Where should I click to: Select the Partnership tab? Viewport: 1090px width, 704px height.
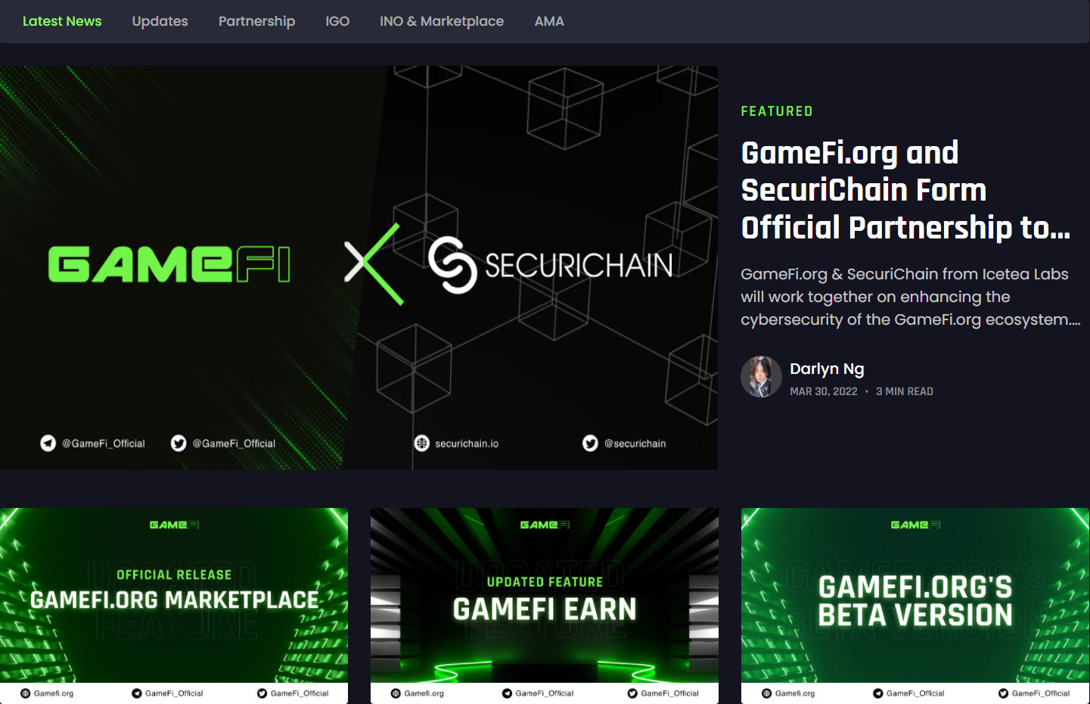pyautogui.click(x=256, y=21)
